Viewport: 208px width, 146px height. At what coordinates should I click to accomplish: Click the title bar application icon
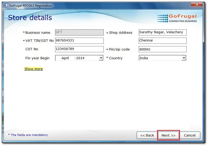[6, 6]
